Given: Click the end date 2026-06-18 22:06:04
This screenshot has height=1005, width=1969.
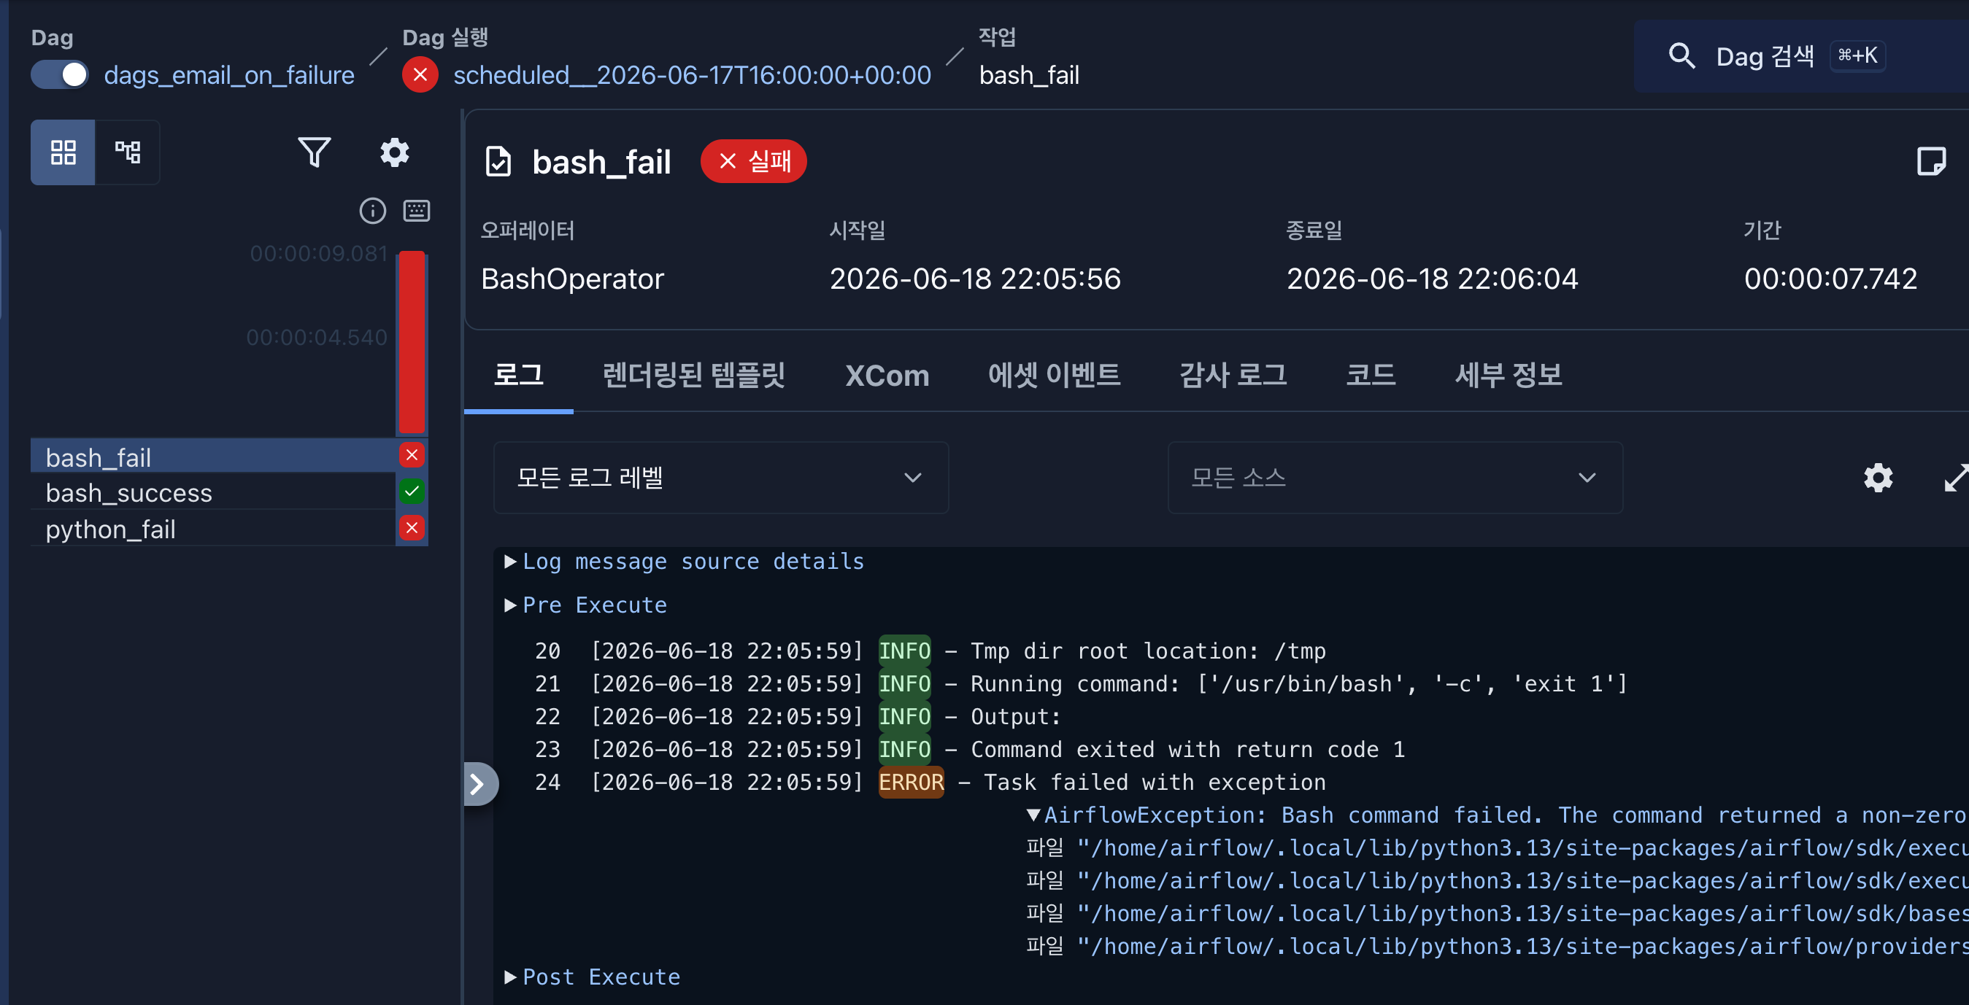Looking at the screenshot, I should (x=1432, y=279).
